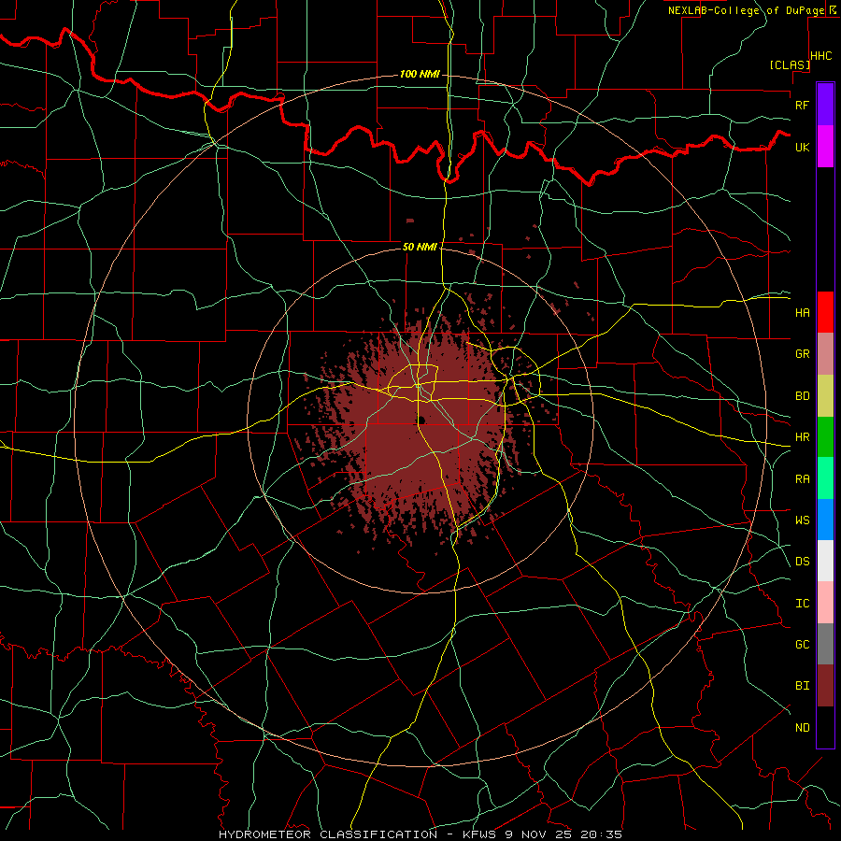
Task: Click the "GC" legend label
Action: click(x=802, y=645)
